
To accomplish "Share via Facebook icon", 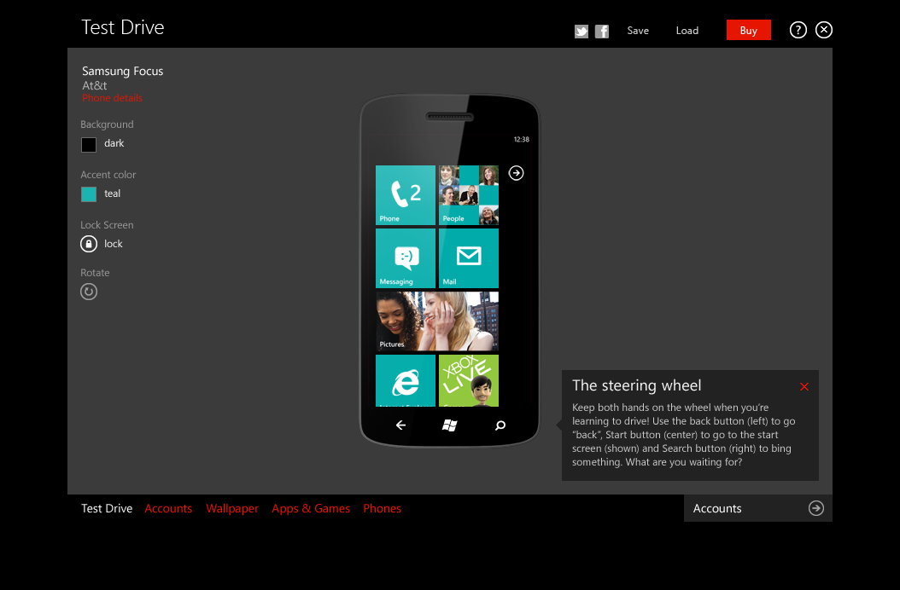I will [601, 31].
